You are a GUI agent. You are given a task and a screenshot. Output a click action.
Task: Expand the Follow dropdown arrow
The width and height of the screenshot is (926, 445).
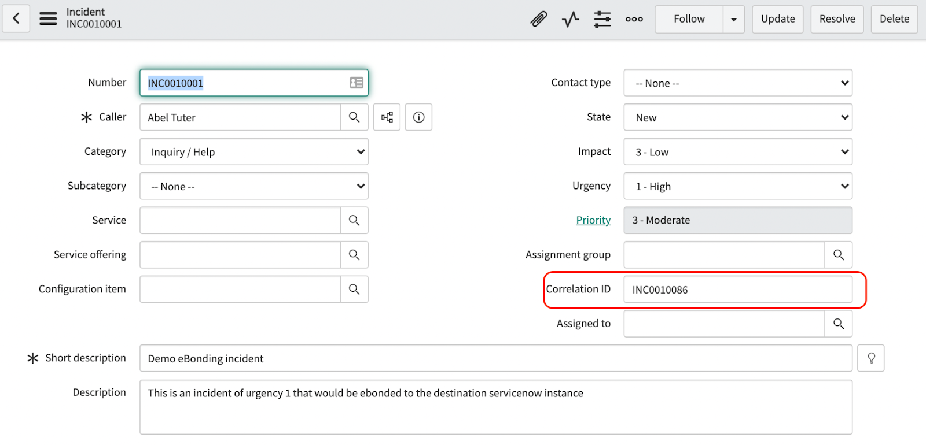(x=734, y=19)
